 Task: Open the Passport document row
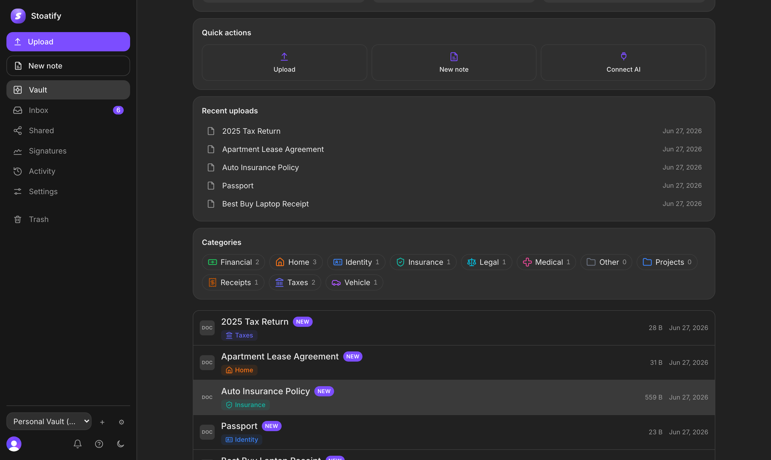[454, 432]
